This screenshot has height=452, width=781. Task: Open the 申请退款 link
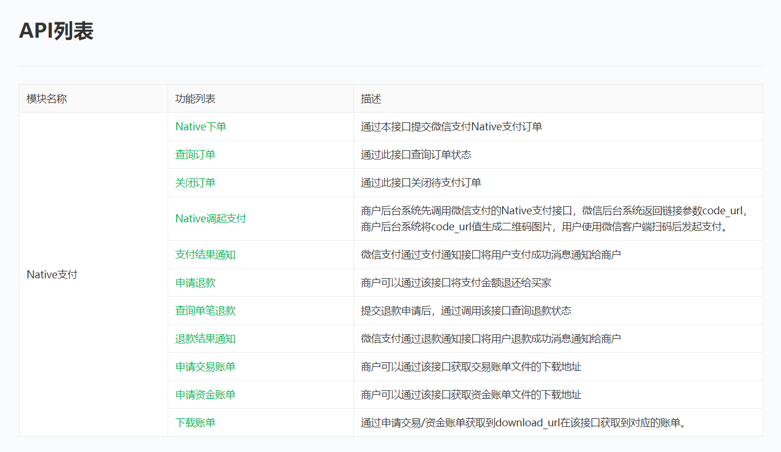(195, 282)
